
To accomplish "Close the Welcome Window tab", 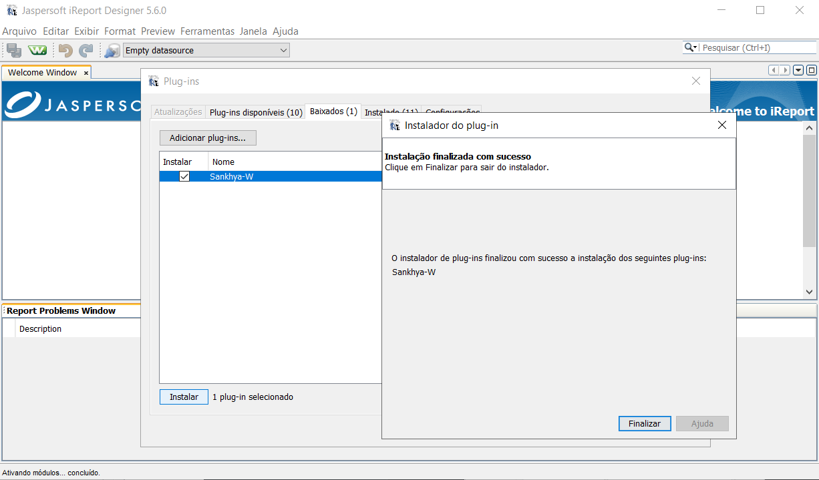I will click(x=86, y=73).
